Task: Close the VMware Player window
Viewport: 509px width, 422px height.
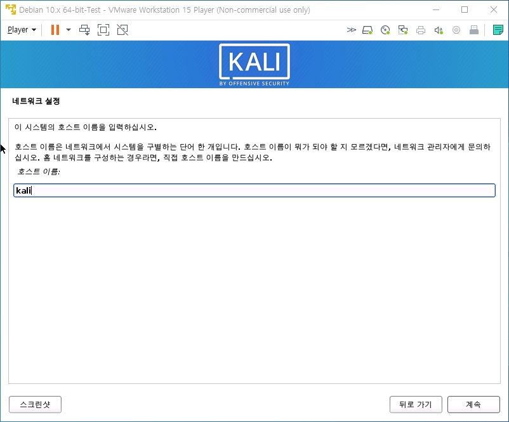Action: coord(494,10)
